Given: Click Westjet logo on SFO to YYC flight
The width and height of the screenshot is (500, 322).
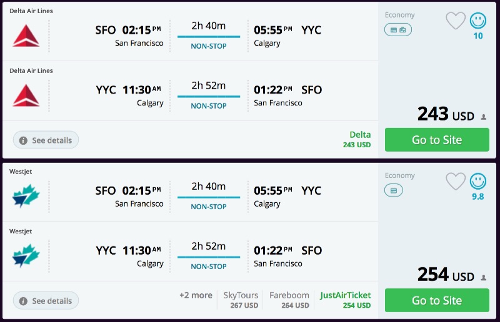Looking at the screenshot, I should (26, 197).
